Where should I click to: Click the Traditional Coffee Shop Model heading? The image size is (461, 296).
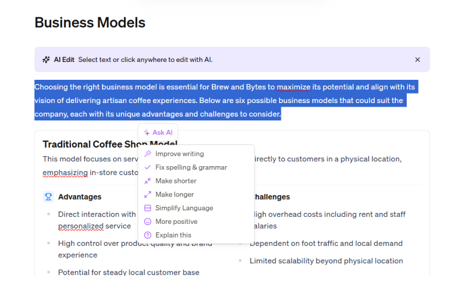click(x=110, y=144)
